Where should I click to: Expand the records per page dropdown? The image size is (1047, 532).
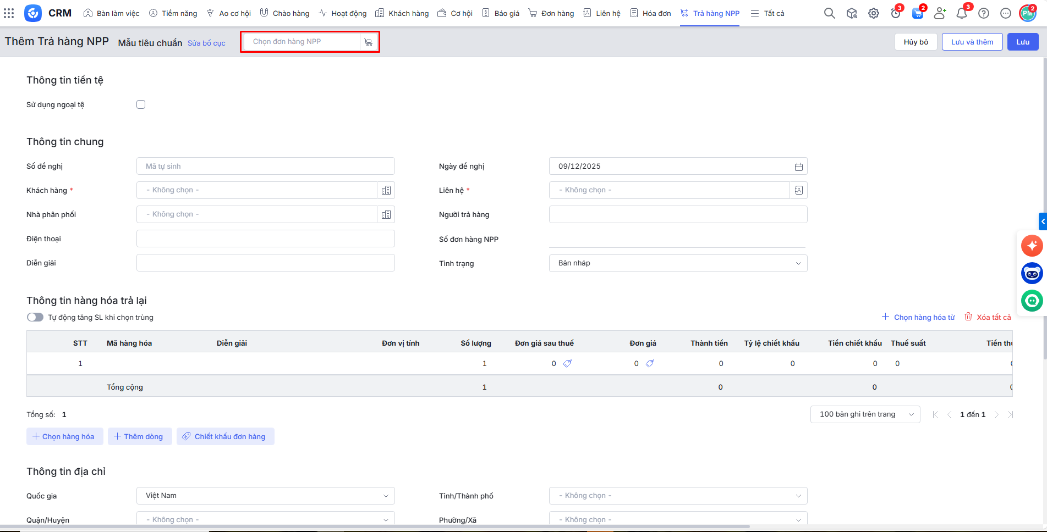865,414
